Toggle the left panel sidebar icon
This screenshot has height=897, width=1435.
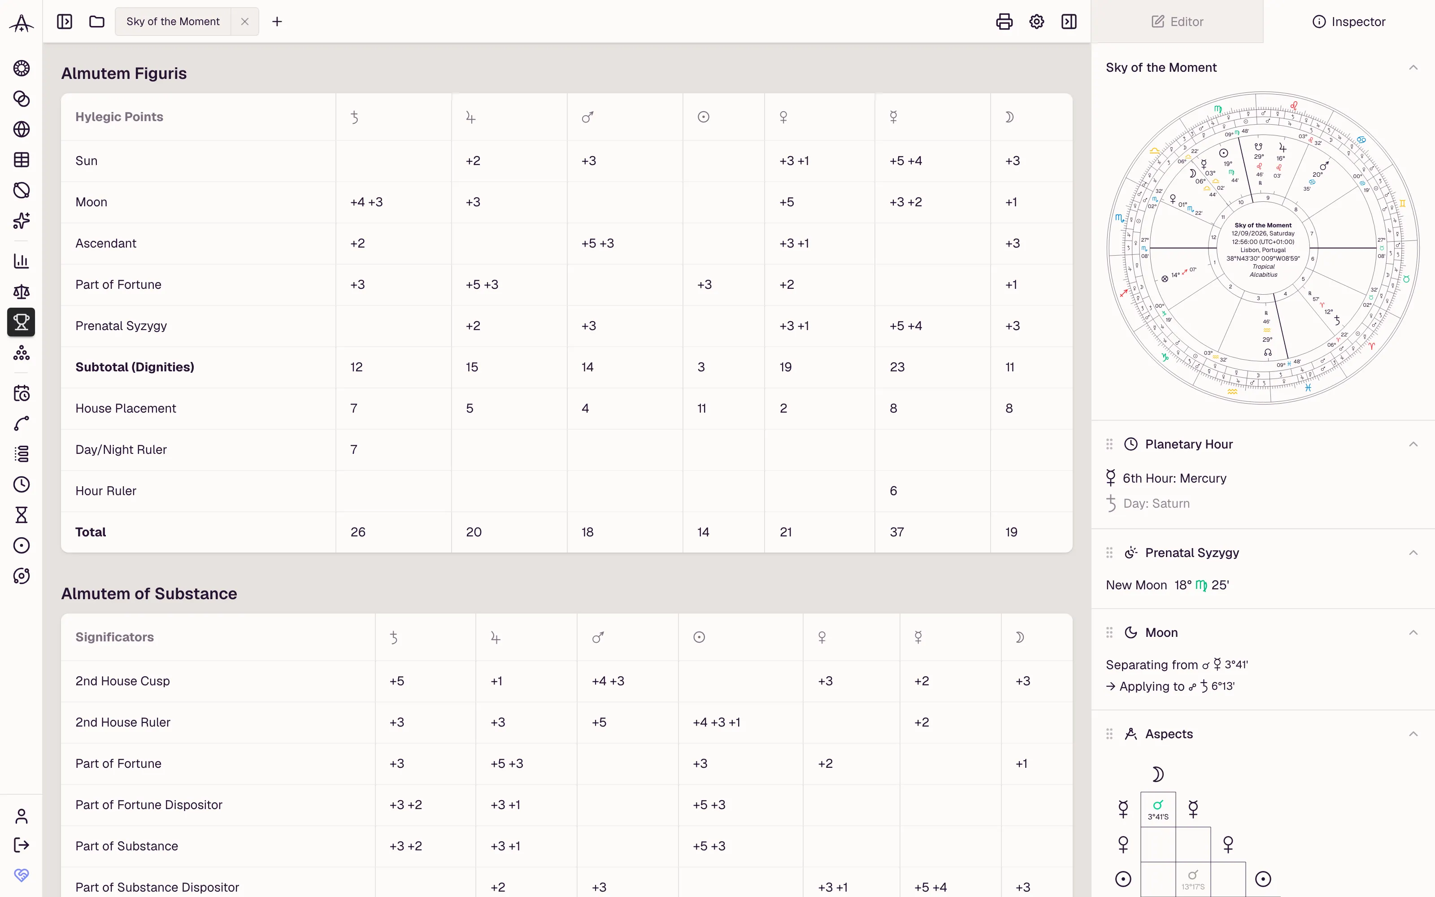65,22
